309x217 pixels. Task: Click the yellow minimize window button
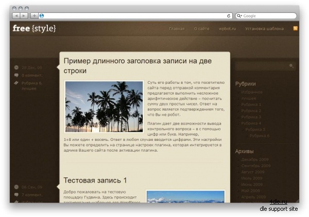pyautogui.click(x=21, y=8)
